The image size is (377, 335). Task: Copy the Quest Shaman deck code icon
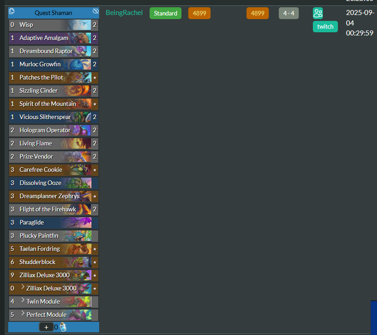point(11,11)
